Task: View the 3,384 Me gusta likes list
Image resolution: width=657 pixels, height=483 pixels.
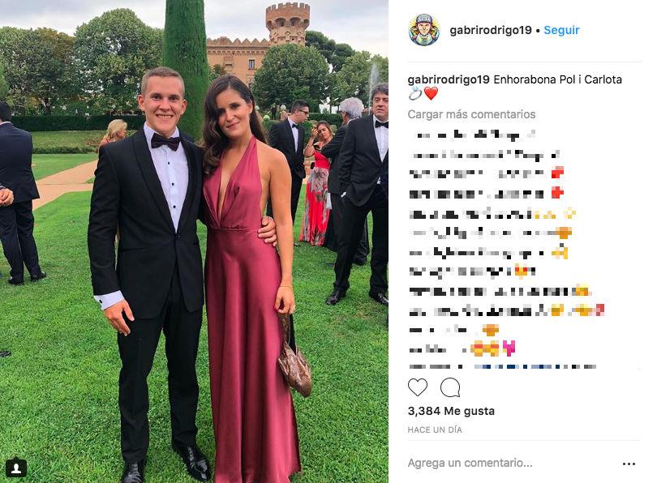Action: point(451,411)
